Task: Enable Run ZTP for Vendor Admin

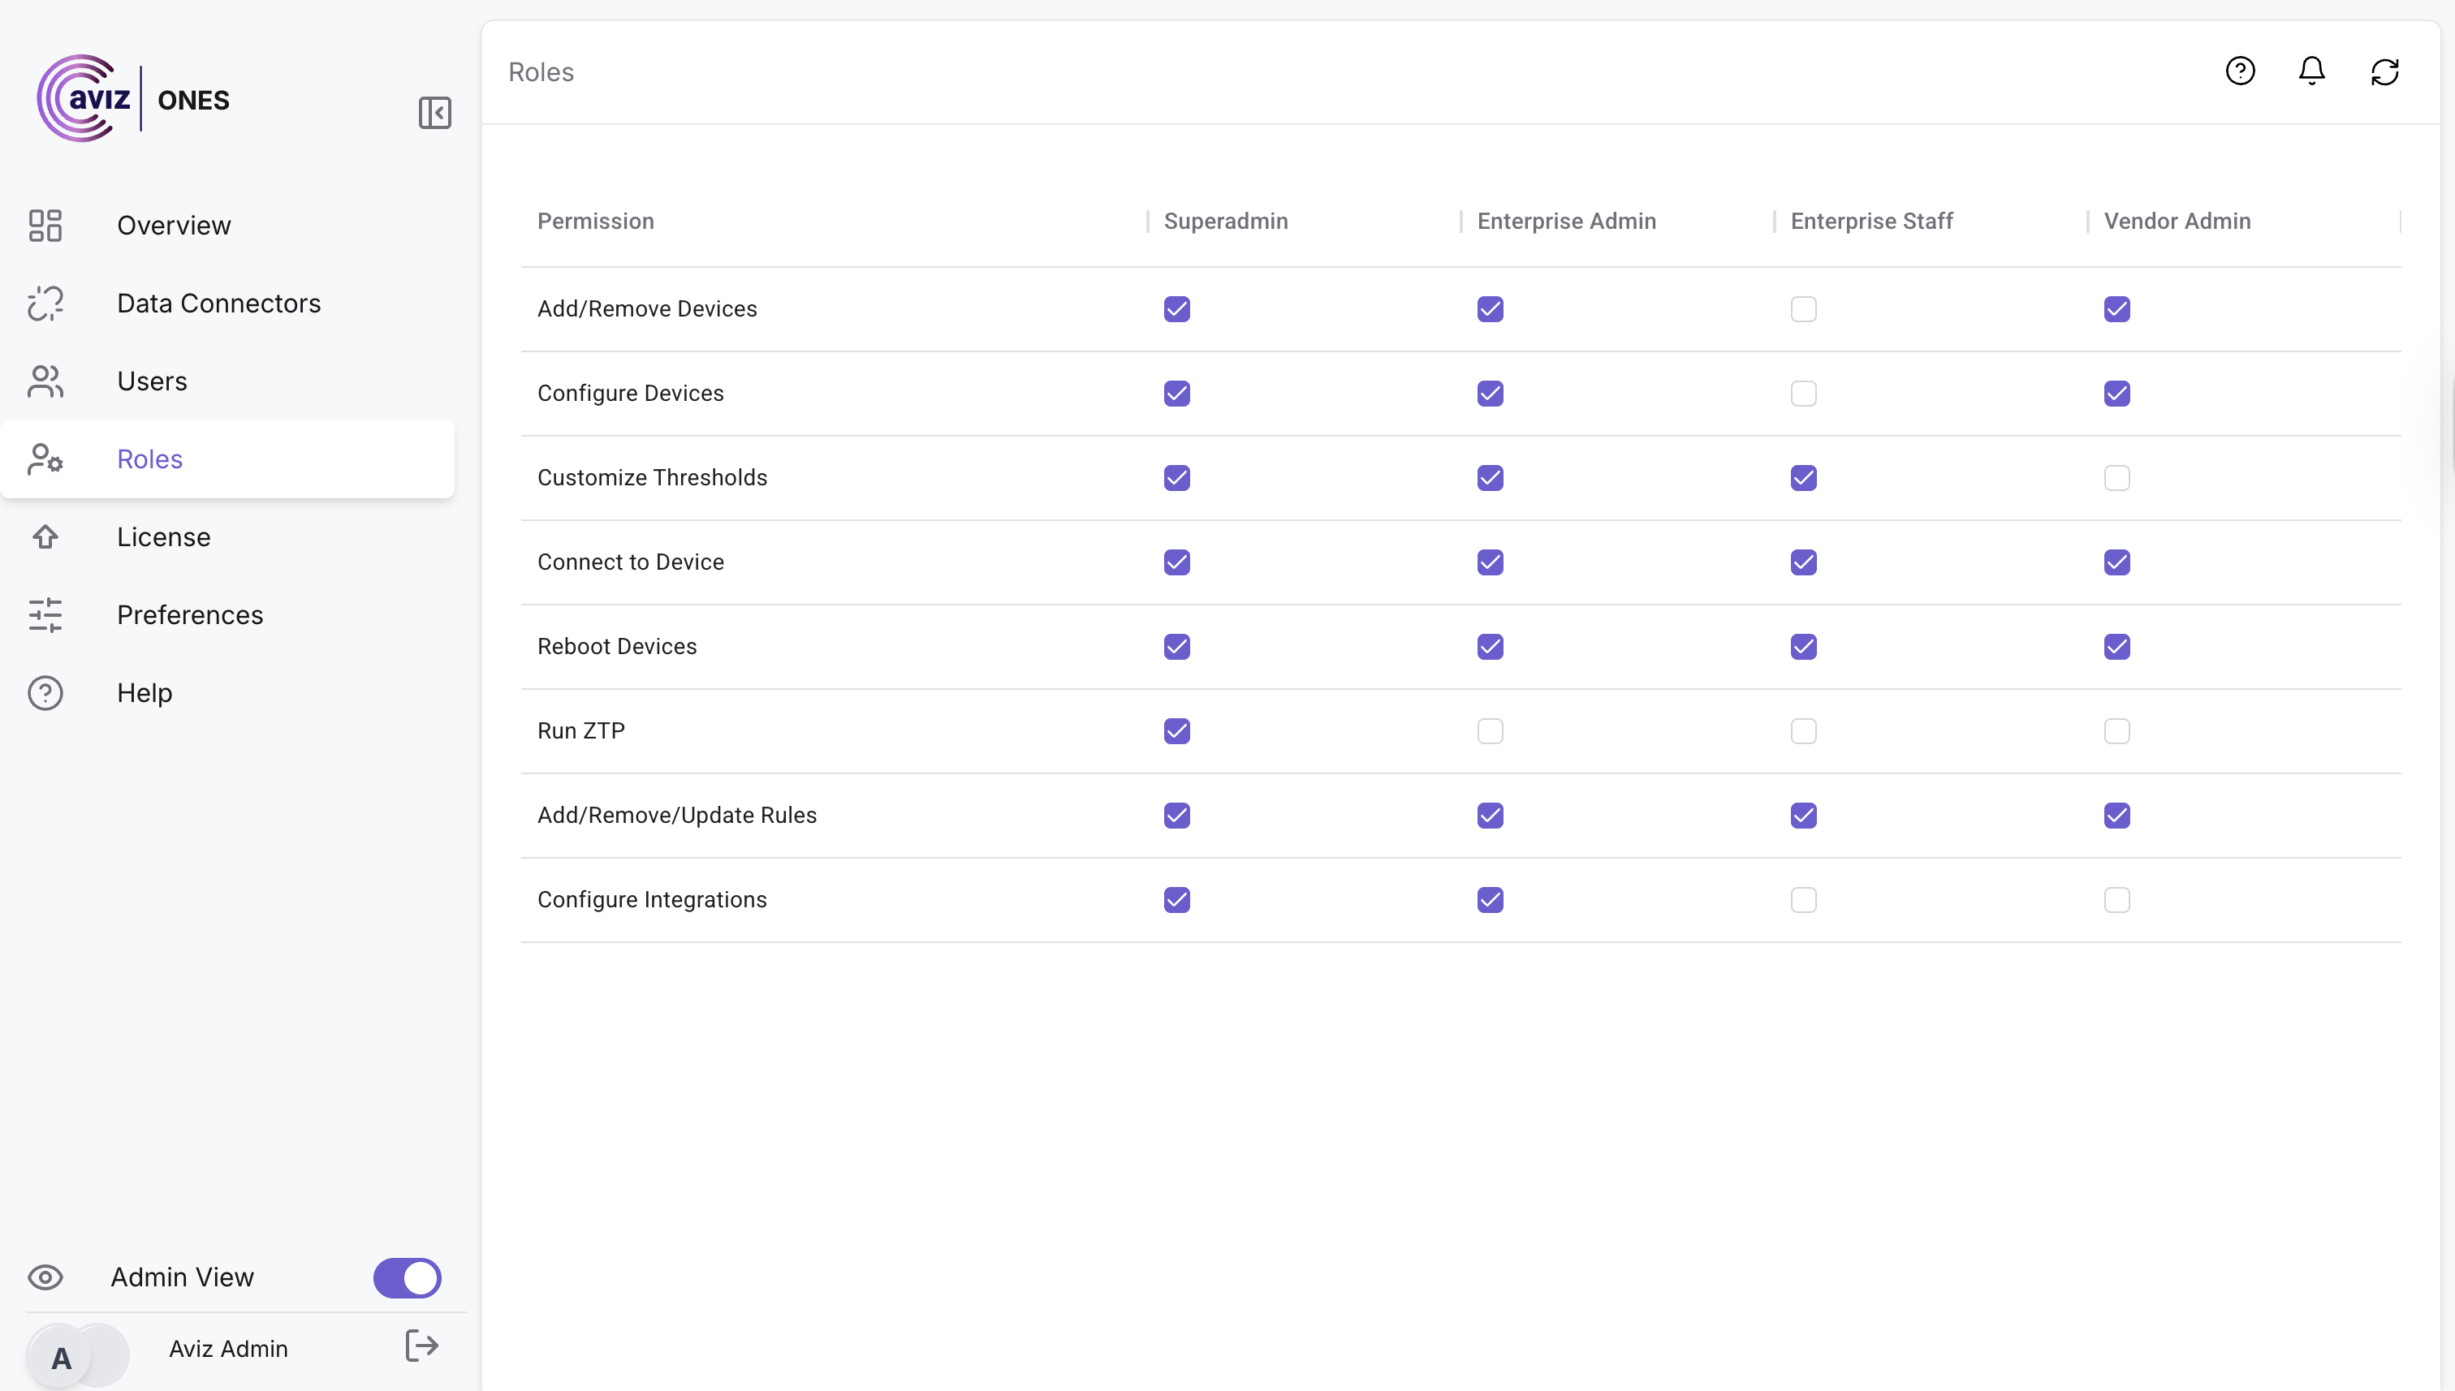Action: [x=2116, y=732]
